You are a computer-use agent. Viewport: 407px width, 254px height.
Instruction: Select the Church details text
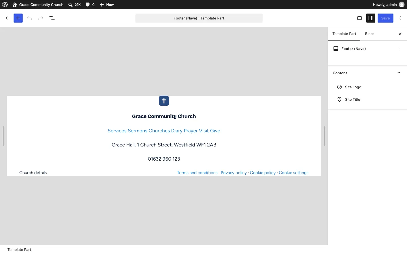pos(33,173)
